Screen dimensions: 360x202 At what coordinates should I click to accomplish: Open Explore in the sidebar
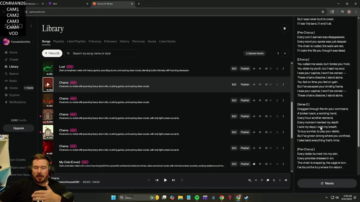pos(12,95)
